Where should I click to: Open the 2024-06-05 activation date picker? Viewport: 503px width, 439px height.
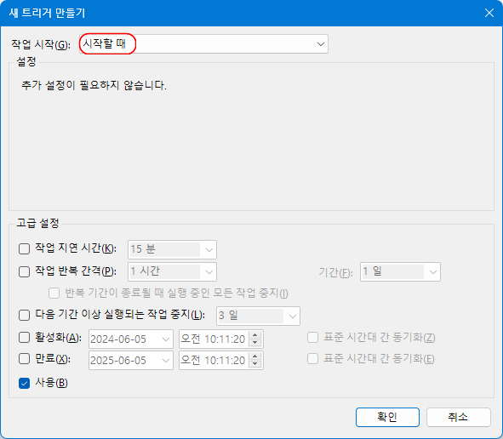point(131,339)
